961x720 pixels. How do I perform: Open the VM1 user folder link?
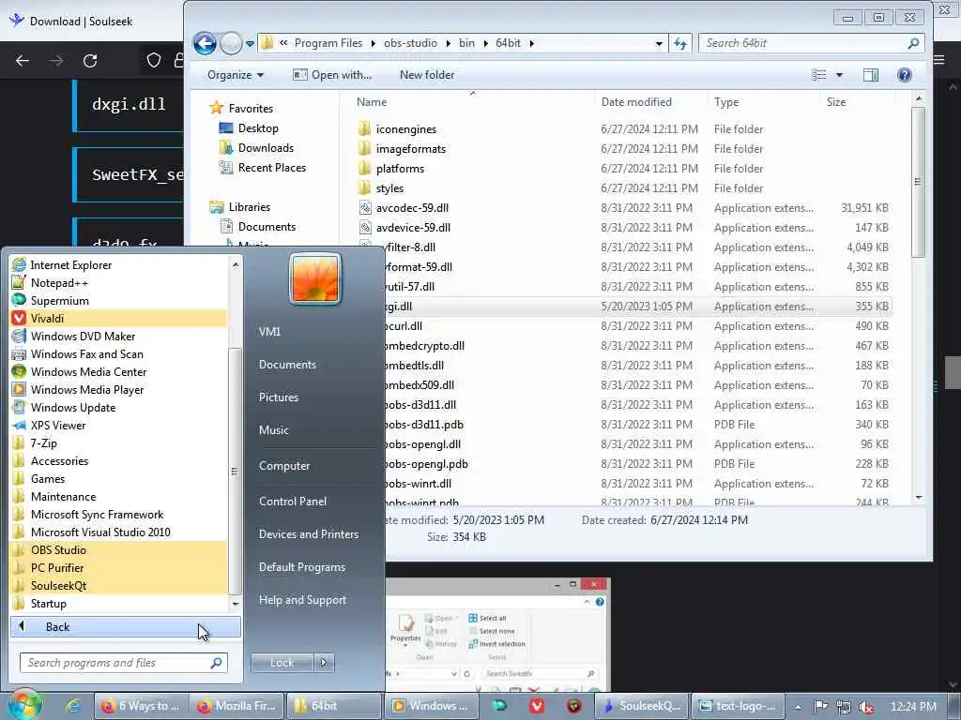click(x=269, y=331)
